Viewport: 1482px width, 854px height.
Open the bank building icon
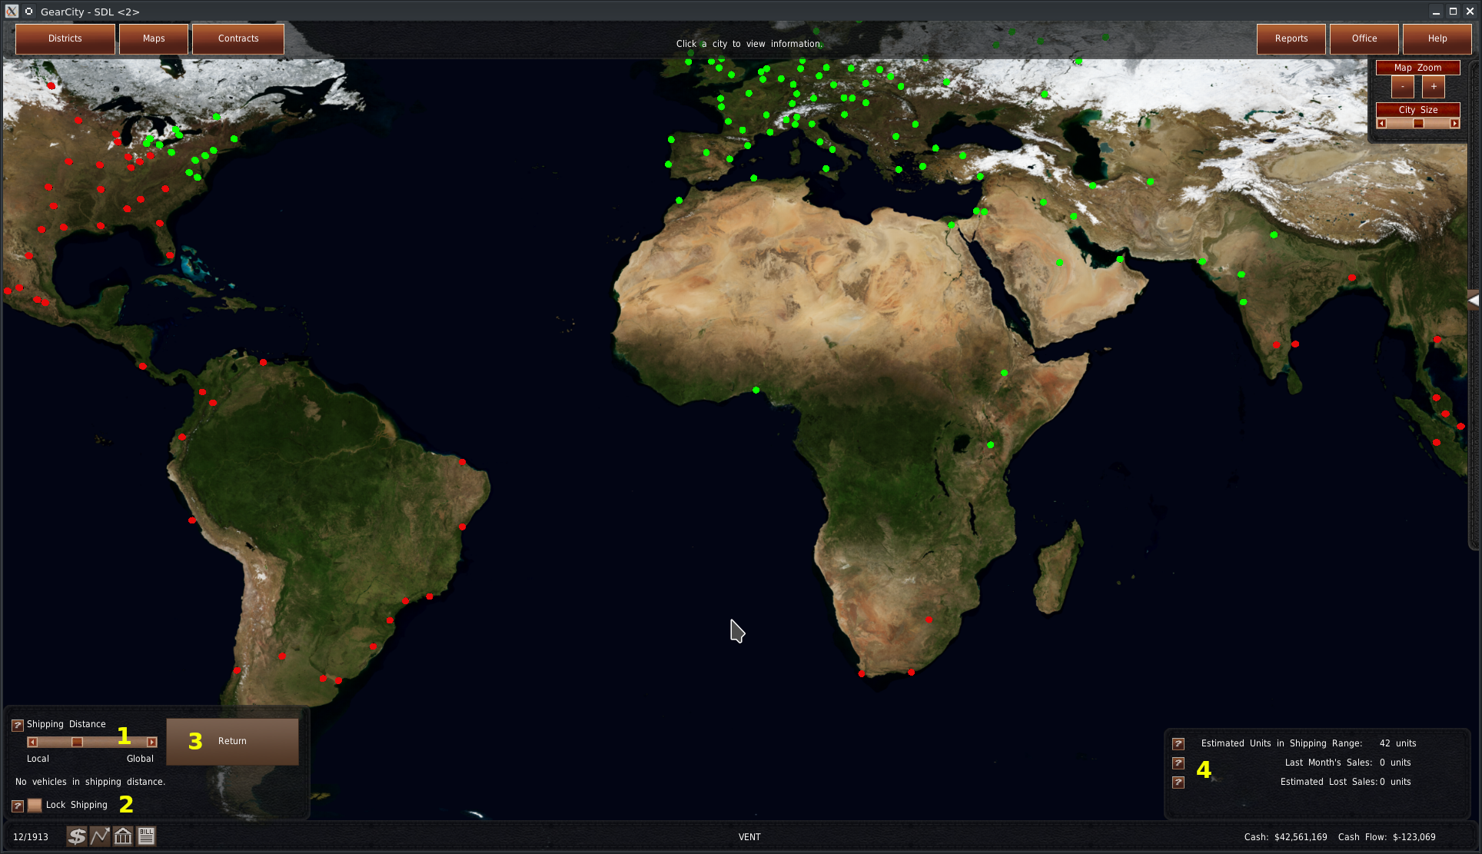pyautogui.click(x=123, y=836)
